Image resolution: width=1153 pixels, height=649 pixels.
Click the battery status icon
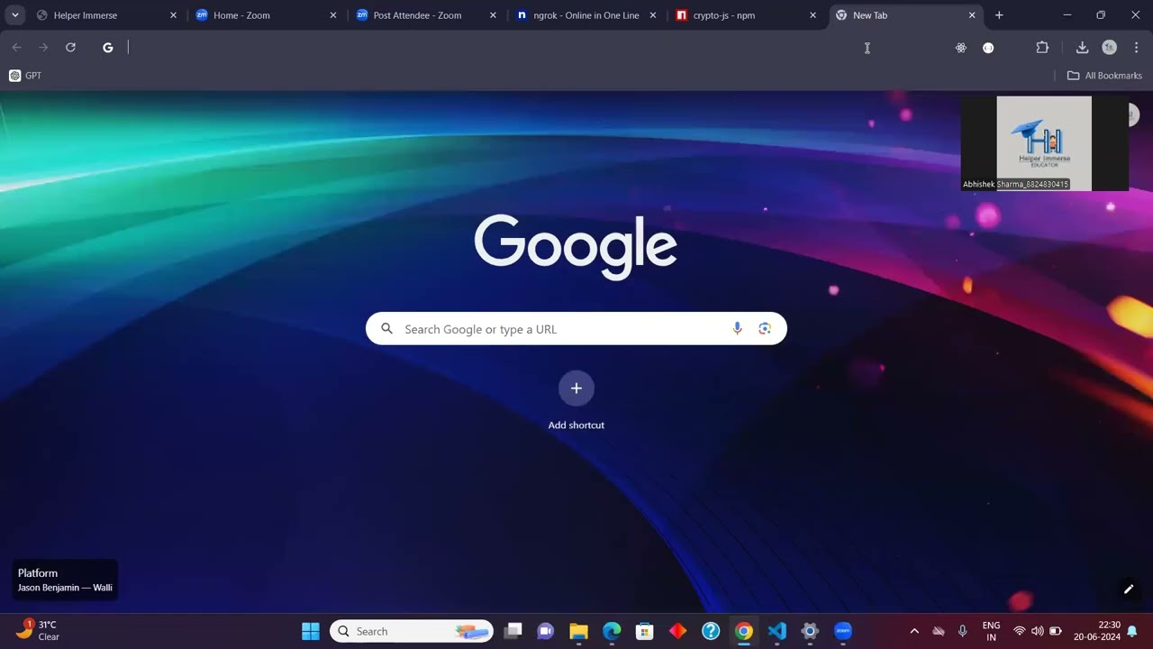[x=1056, y=631]
